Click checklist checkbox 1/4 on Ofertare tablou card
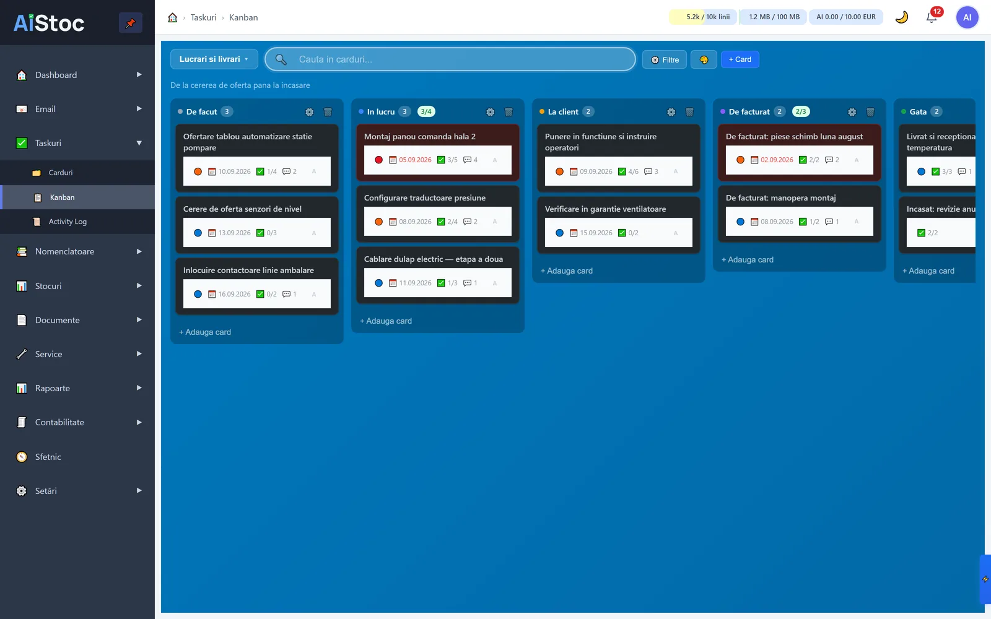The width and height of the screenshot is (991, 619). coord(260,171)
